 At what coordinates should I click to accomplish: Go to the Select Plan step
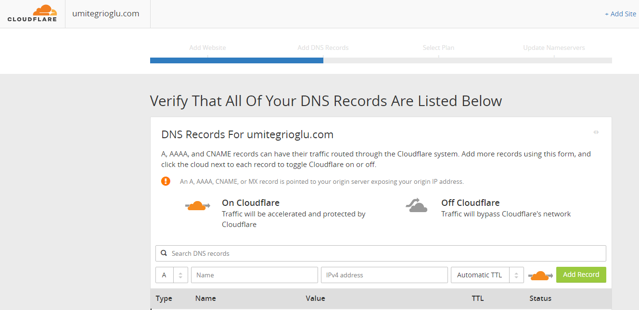[x=438, y=48]
